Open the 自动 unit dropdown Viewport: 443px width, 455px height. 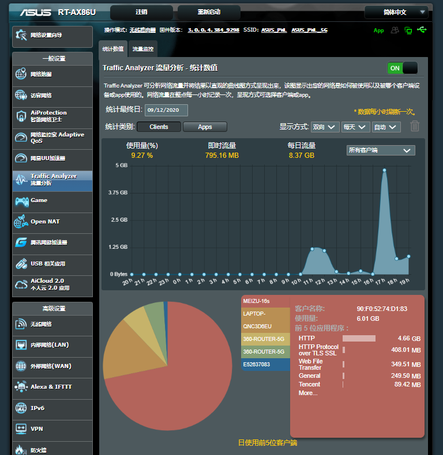pyautogui.click(x=386, y=127)
